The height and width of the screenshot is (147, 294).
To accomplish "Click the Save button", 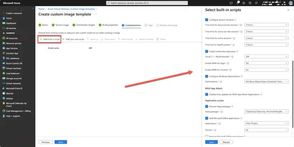I will tap(211, 142).
